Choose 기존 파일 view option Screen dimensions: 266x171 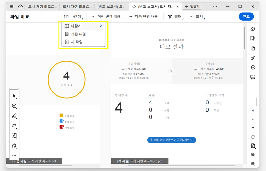pos(83,34)
